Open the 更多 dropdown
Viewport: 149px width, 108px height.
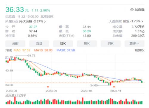tap(134, 43)
